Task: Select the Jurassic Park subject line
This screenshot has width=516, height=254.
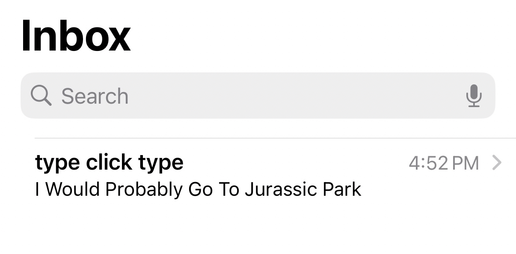Action: tap(198, 189)
